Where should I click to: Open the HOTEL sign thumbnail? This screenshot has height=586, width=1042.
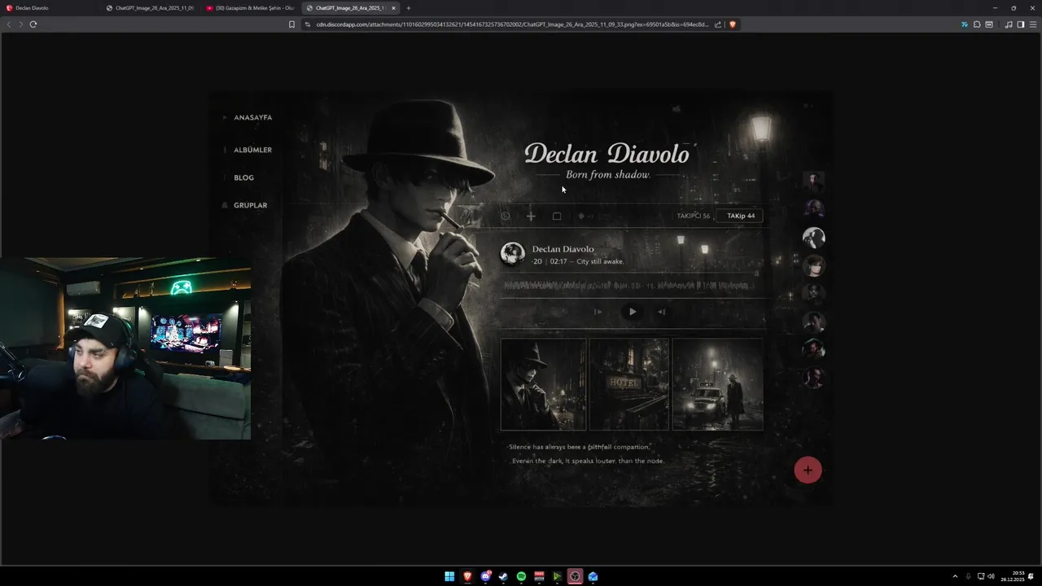629,384
